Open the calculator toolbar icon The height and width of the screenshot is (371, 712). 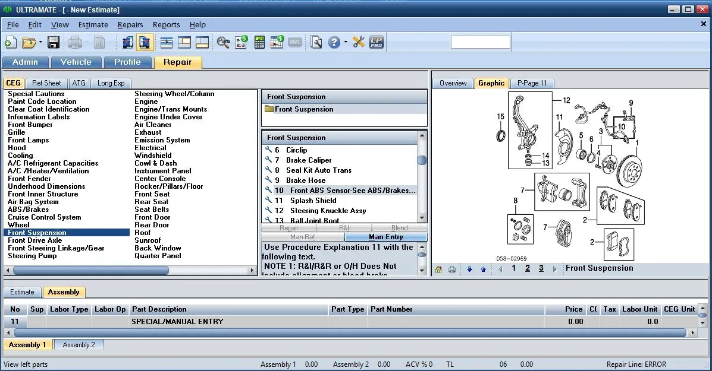coord(259,42)
